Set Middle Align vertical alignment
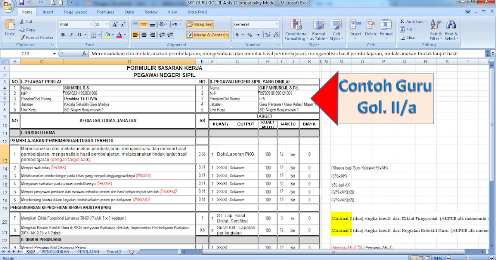Viewport: 496px width, 260px height. (144, 24)
